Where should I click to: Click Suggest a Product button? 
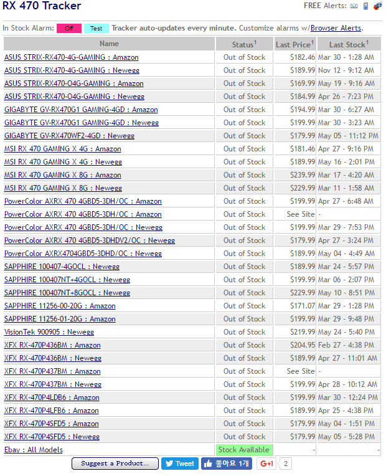[115, 464]
